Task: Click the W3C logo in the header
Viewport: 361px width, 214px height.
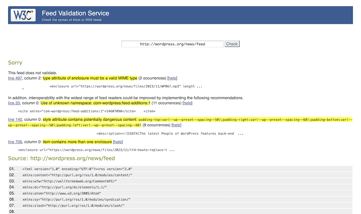Action: tap(23, 15)
